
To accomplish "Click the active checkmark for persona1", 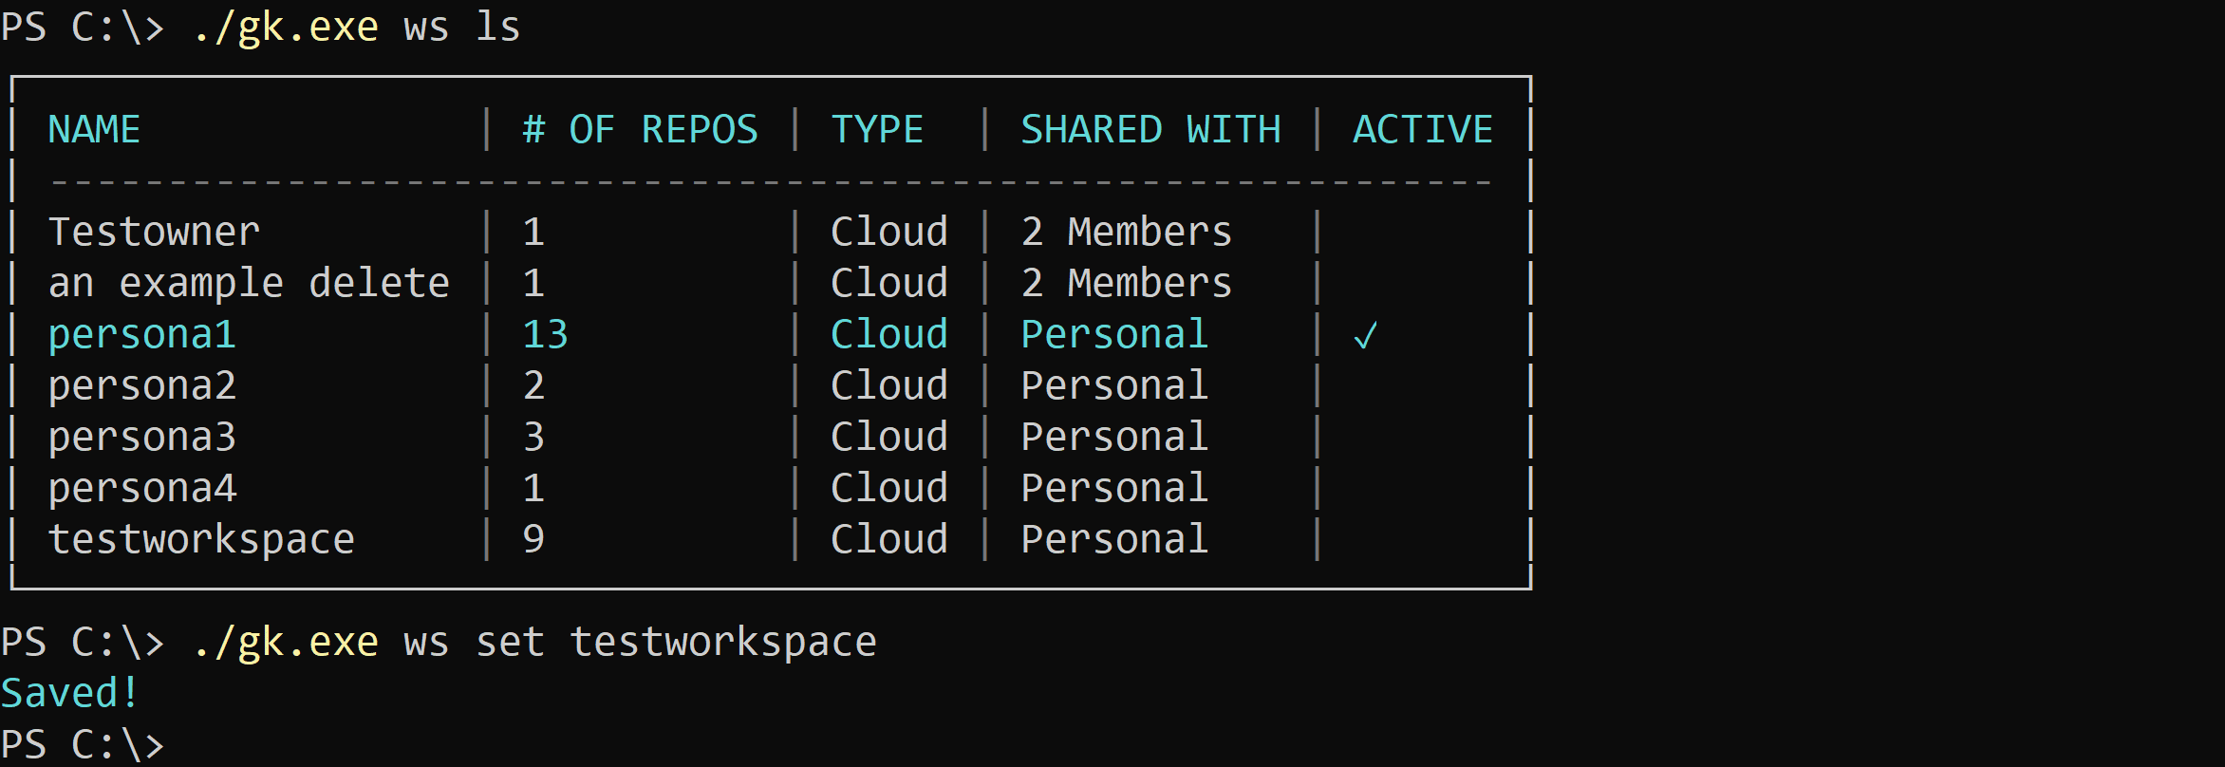I will [x=1365, y=336].
